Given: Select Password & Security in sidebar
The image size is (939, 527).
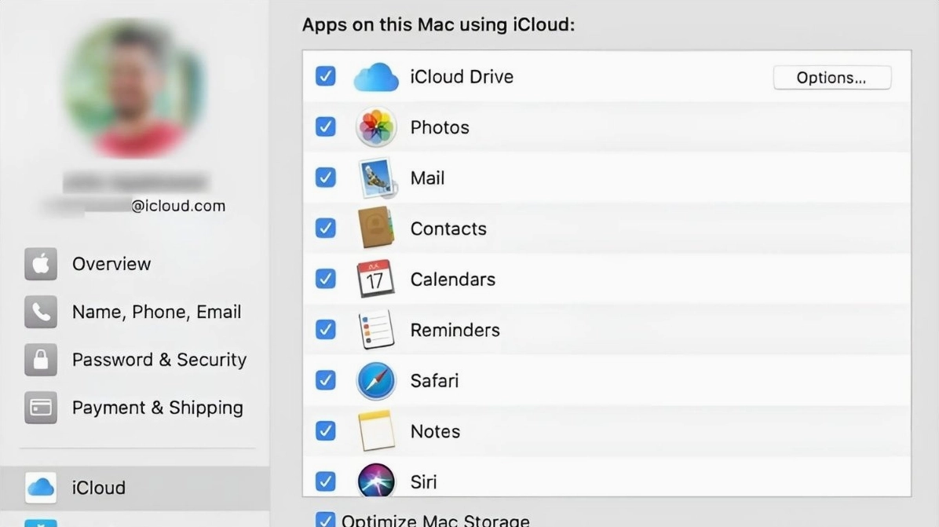Looking at the screenshot, I should point(159,360).
